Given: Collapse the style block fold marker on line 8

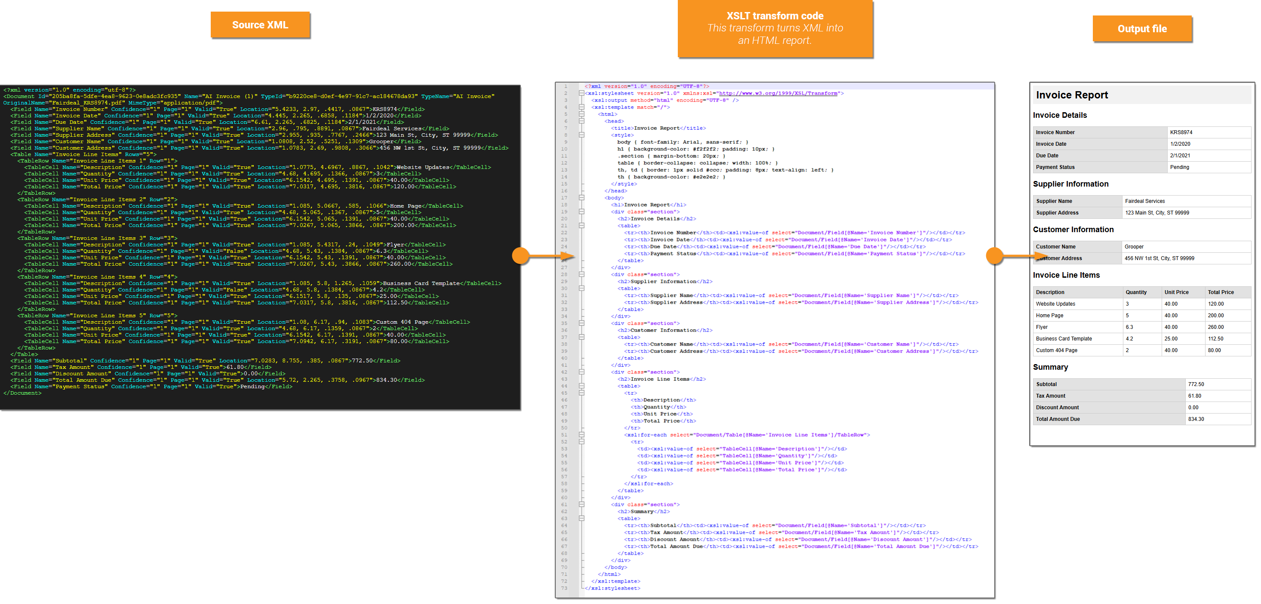Looking at the screenshot, I should pyautogui.click(x=581, y=135).
